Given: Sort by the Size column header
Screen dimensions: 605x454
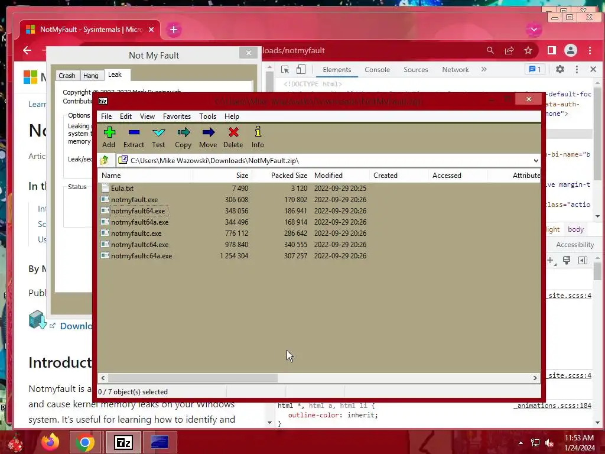Looking at the screenshot, I should [222, 176].
